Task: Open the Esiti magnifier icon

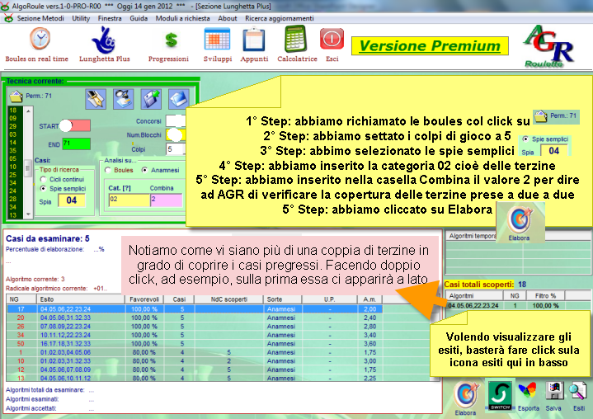Action: coord(578,391)
